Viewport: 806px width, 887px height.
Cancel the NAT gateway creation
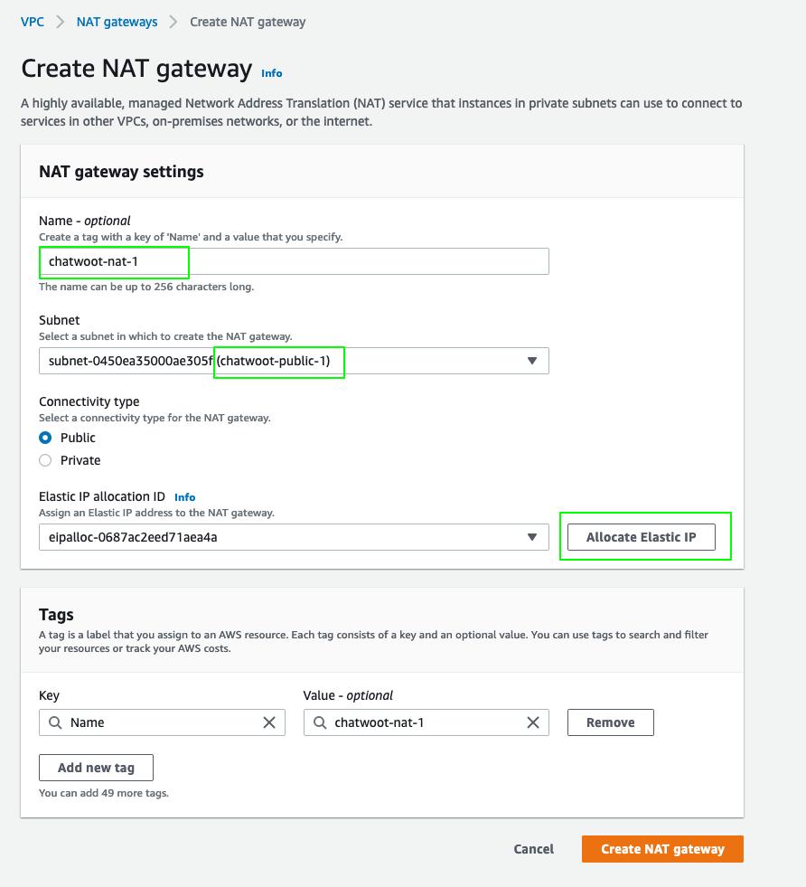click(x=533, y=849)
